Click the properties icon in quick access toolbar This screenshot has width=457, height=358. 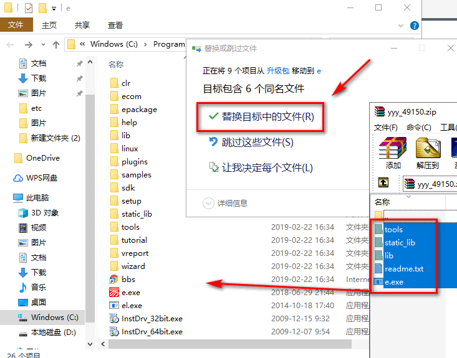pos(29,8)
